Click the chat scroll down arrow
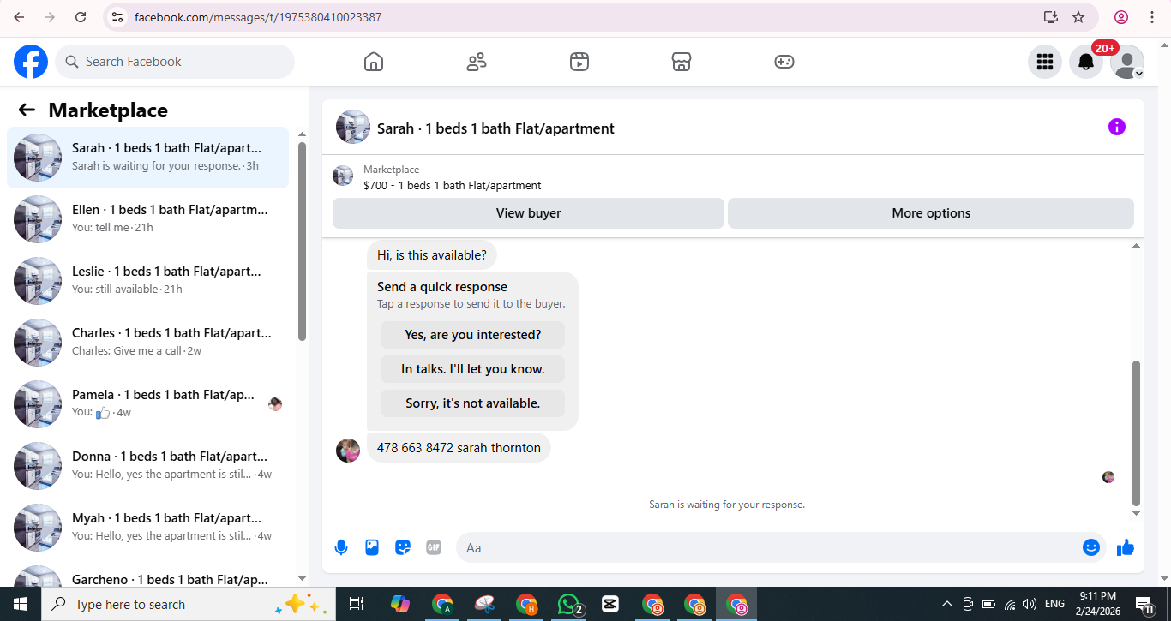The width and height of the screenshot is (1171, 621). click(1137, 514)
